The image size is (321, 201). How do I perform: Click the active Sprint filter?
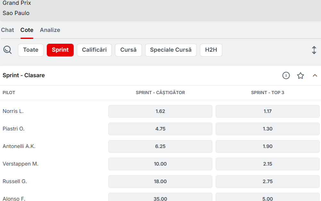(60, 50)
